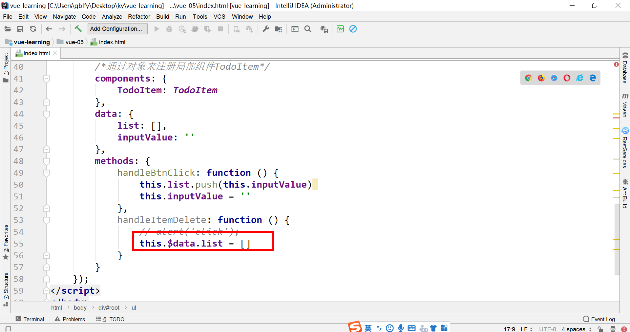Click the green activity monitor toolbar icon
Screen dimensions: 630x332
point(340,29)
